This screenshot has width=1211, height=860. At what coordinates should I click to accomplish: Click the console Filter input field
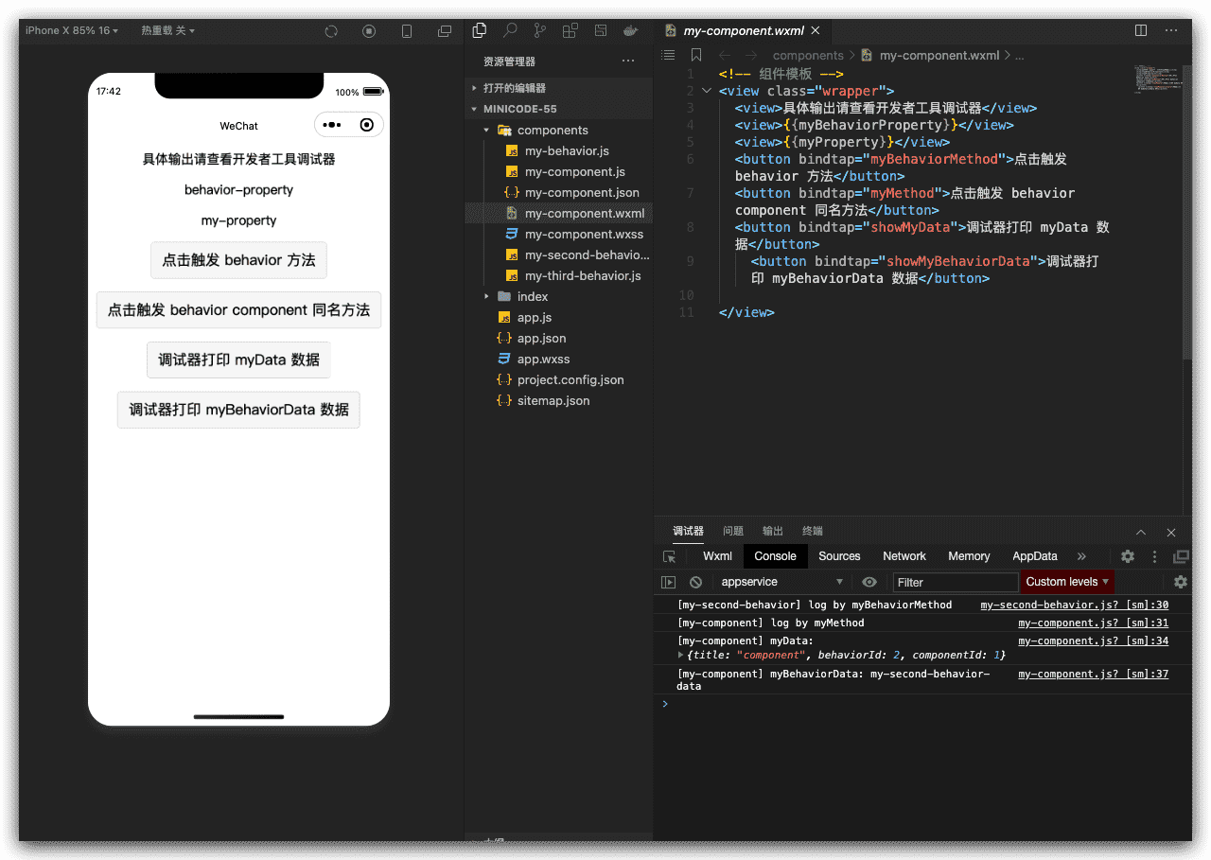tap(956, 582)
